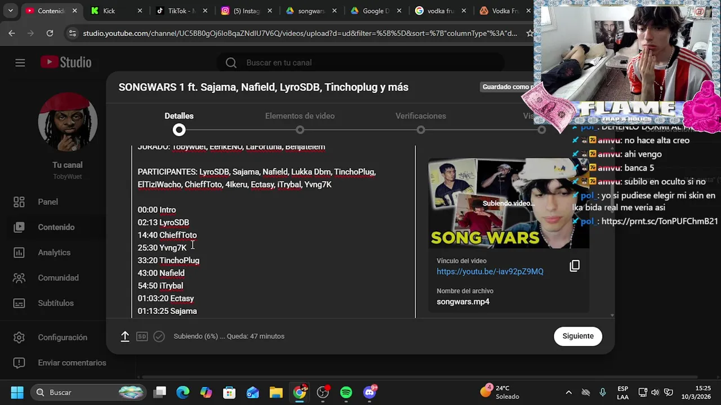Image resolution: width=721 pixels, height=405 pixels.
Task: Click the weather widget showing 24°C Soleado
Action: 500,392
